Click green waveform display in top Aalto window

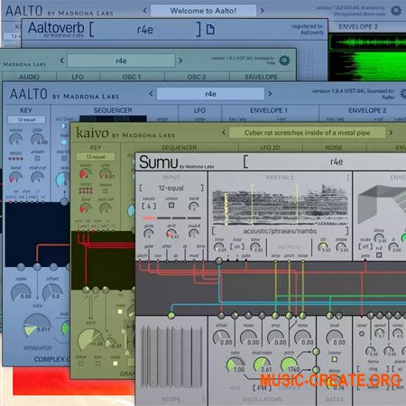pos(367,57)
